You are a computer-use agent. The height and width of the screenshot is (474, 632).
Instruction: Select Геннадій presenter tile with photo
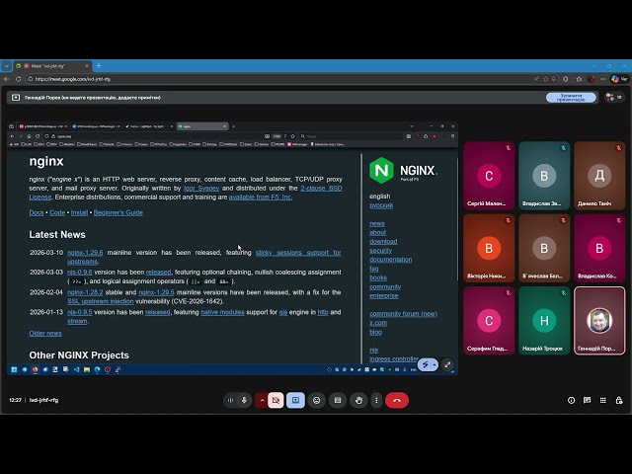coord(599,320)
